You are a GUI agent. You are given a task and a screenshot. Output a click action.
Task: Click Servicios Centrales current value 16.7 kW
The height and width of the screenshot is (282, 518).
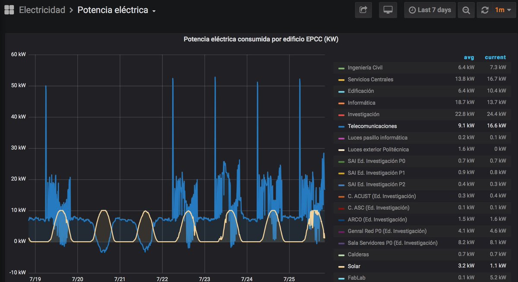pyautogui.click(x=496, y=79)
